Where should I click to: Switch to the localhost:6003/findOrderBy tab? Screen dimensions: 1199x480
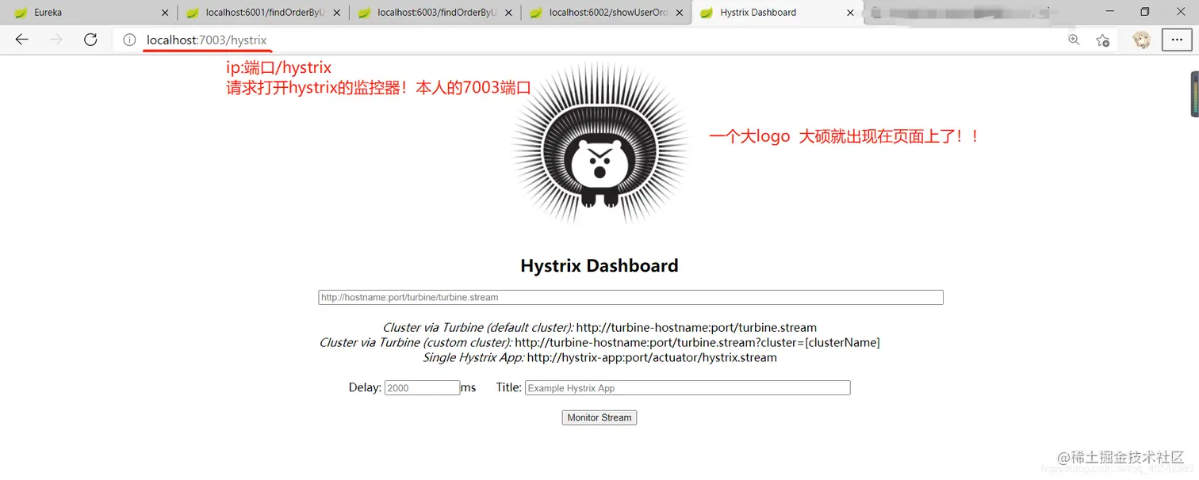pos(435,13)
